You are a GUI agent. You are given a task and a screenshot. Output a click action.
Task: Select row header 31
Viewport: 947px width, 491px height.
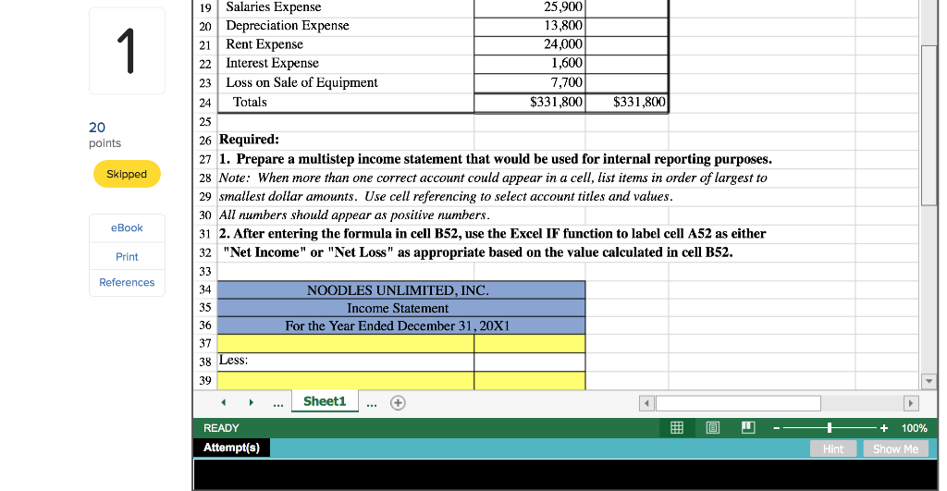(x=205, y=234)
